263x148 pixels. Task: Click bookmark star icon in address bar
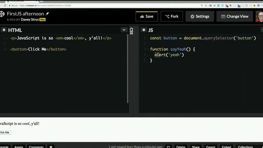pyautogui.click(x=206, y=5)
